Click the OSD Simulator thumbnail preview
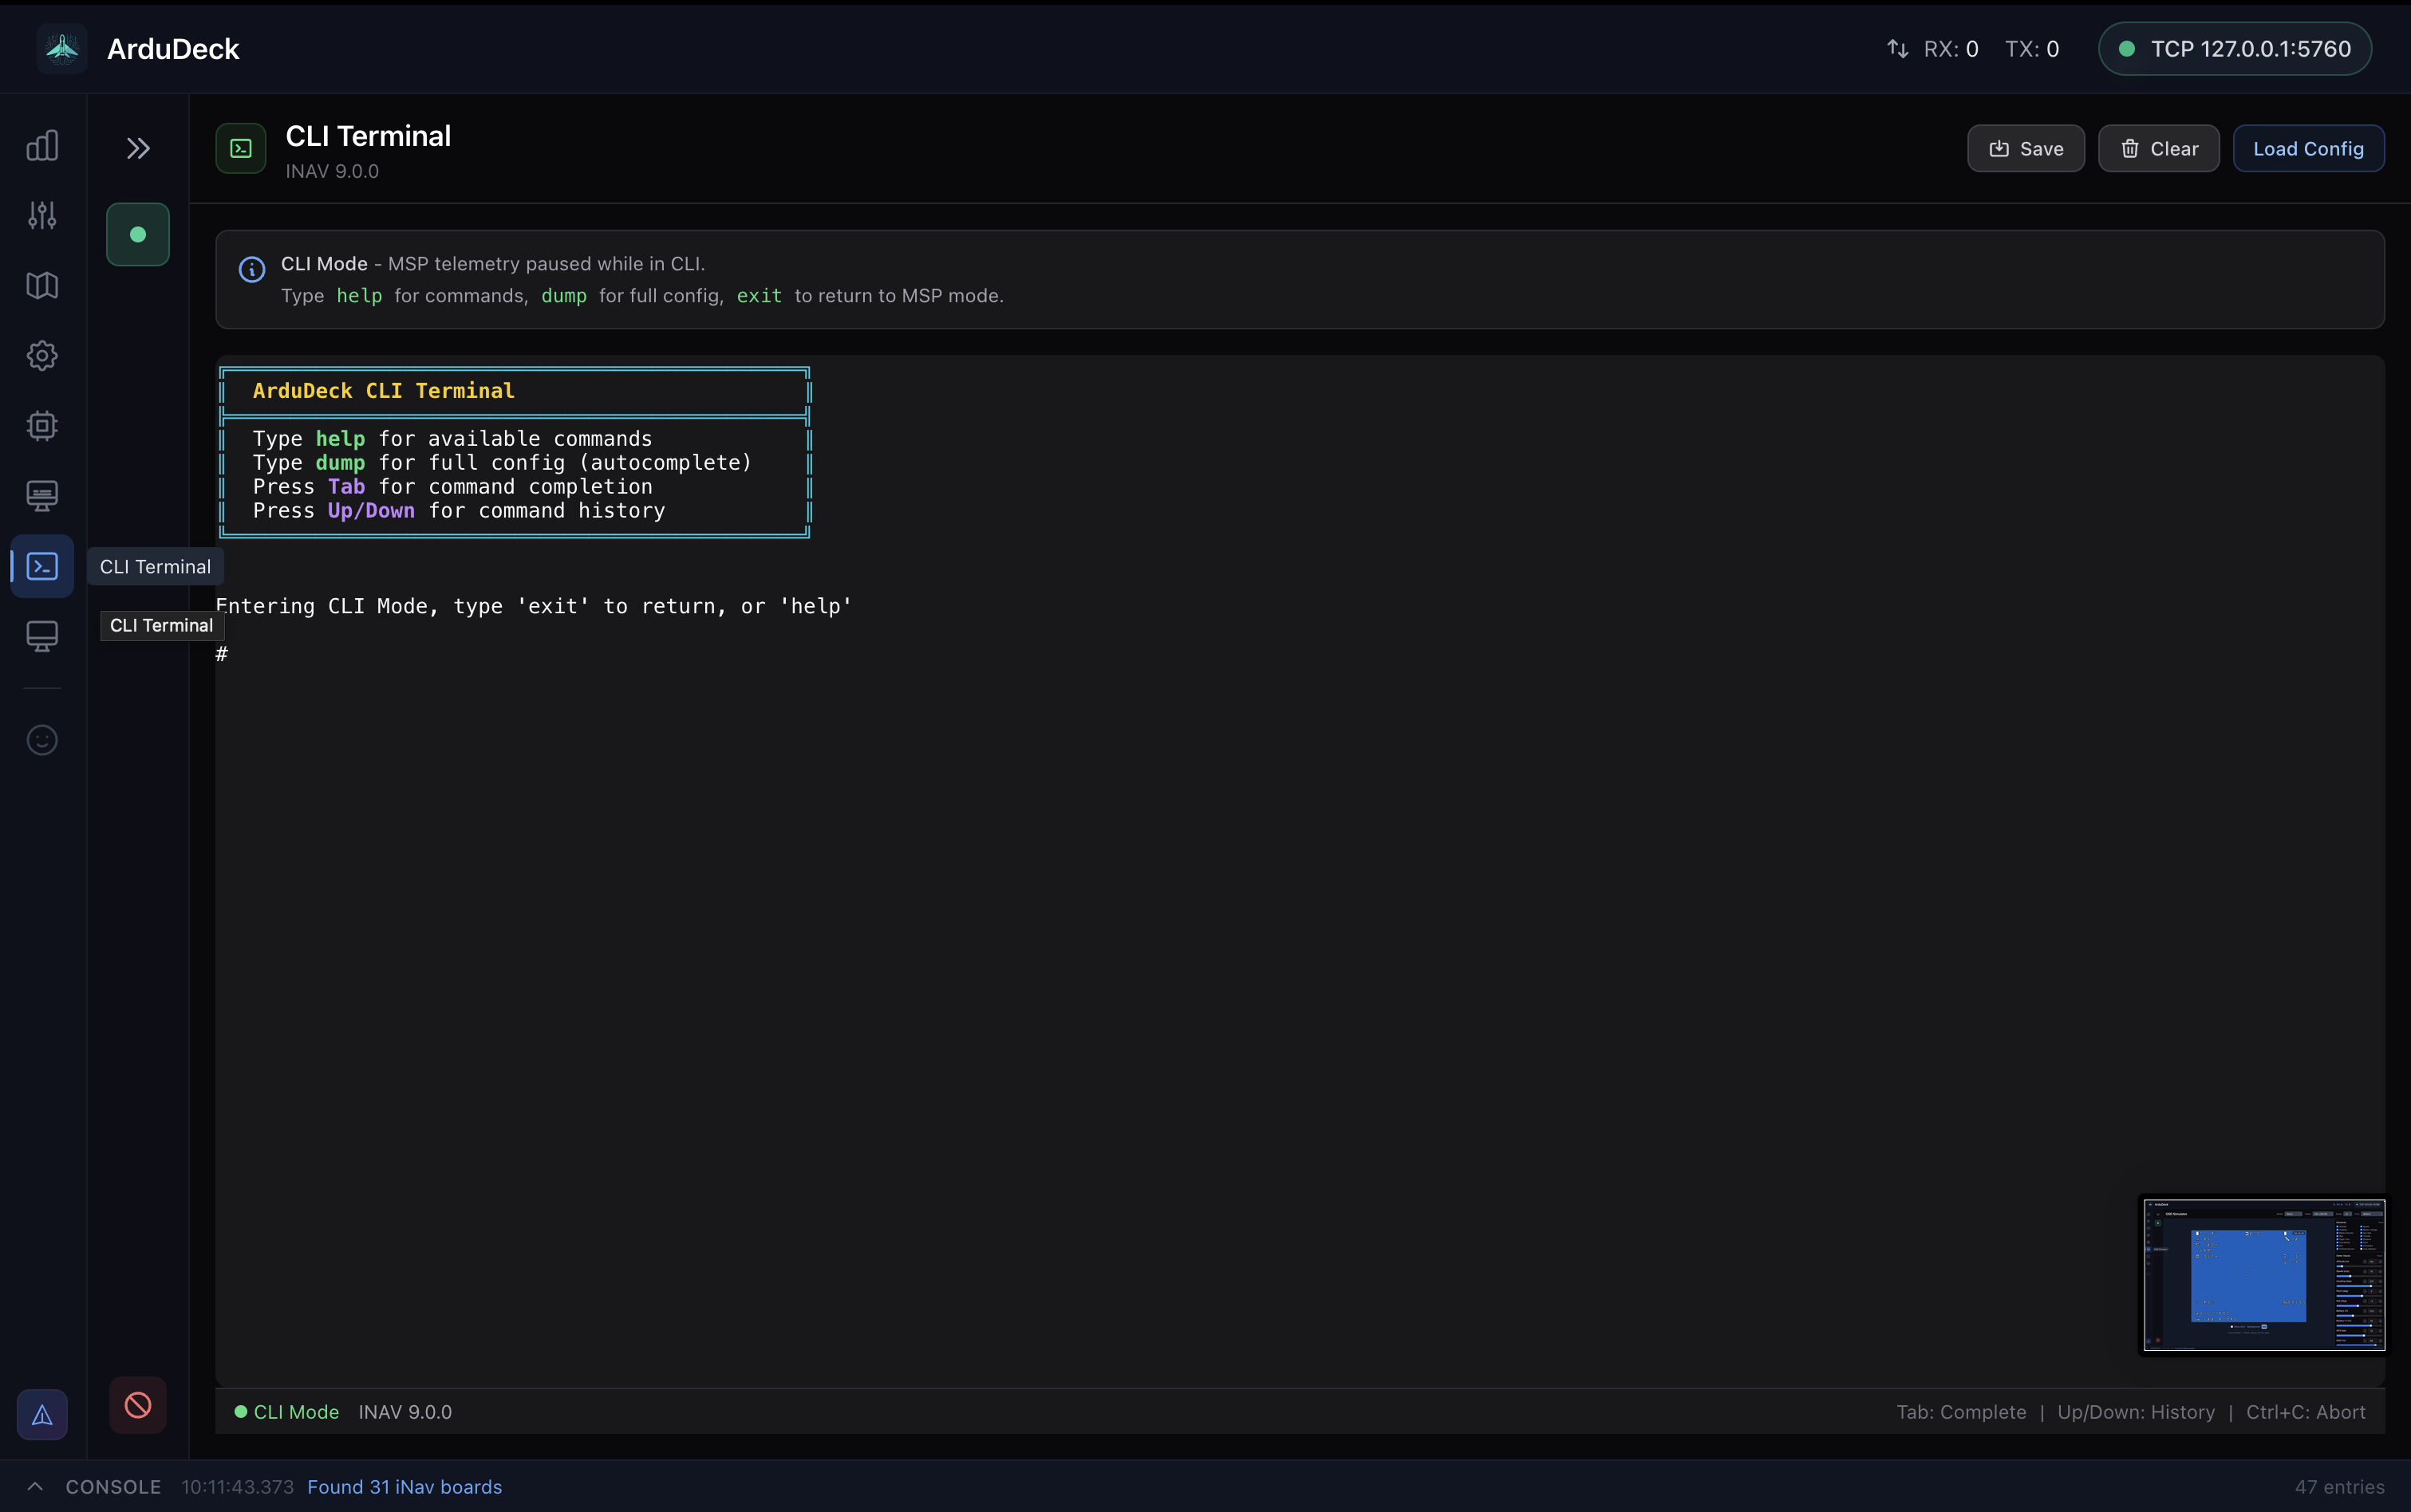Screen dimensions: 2411x1512 point(2263,1275)
